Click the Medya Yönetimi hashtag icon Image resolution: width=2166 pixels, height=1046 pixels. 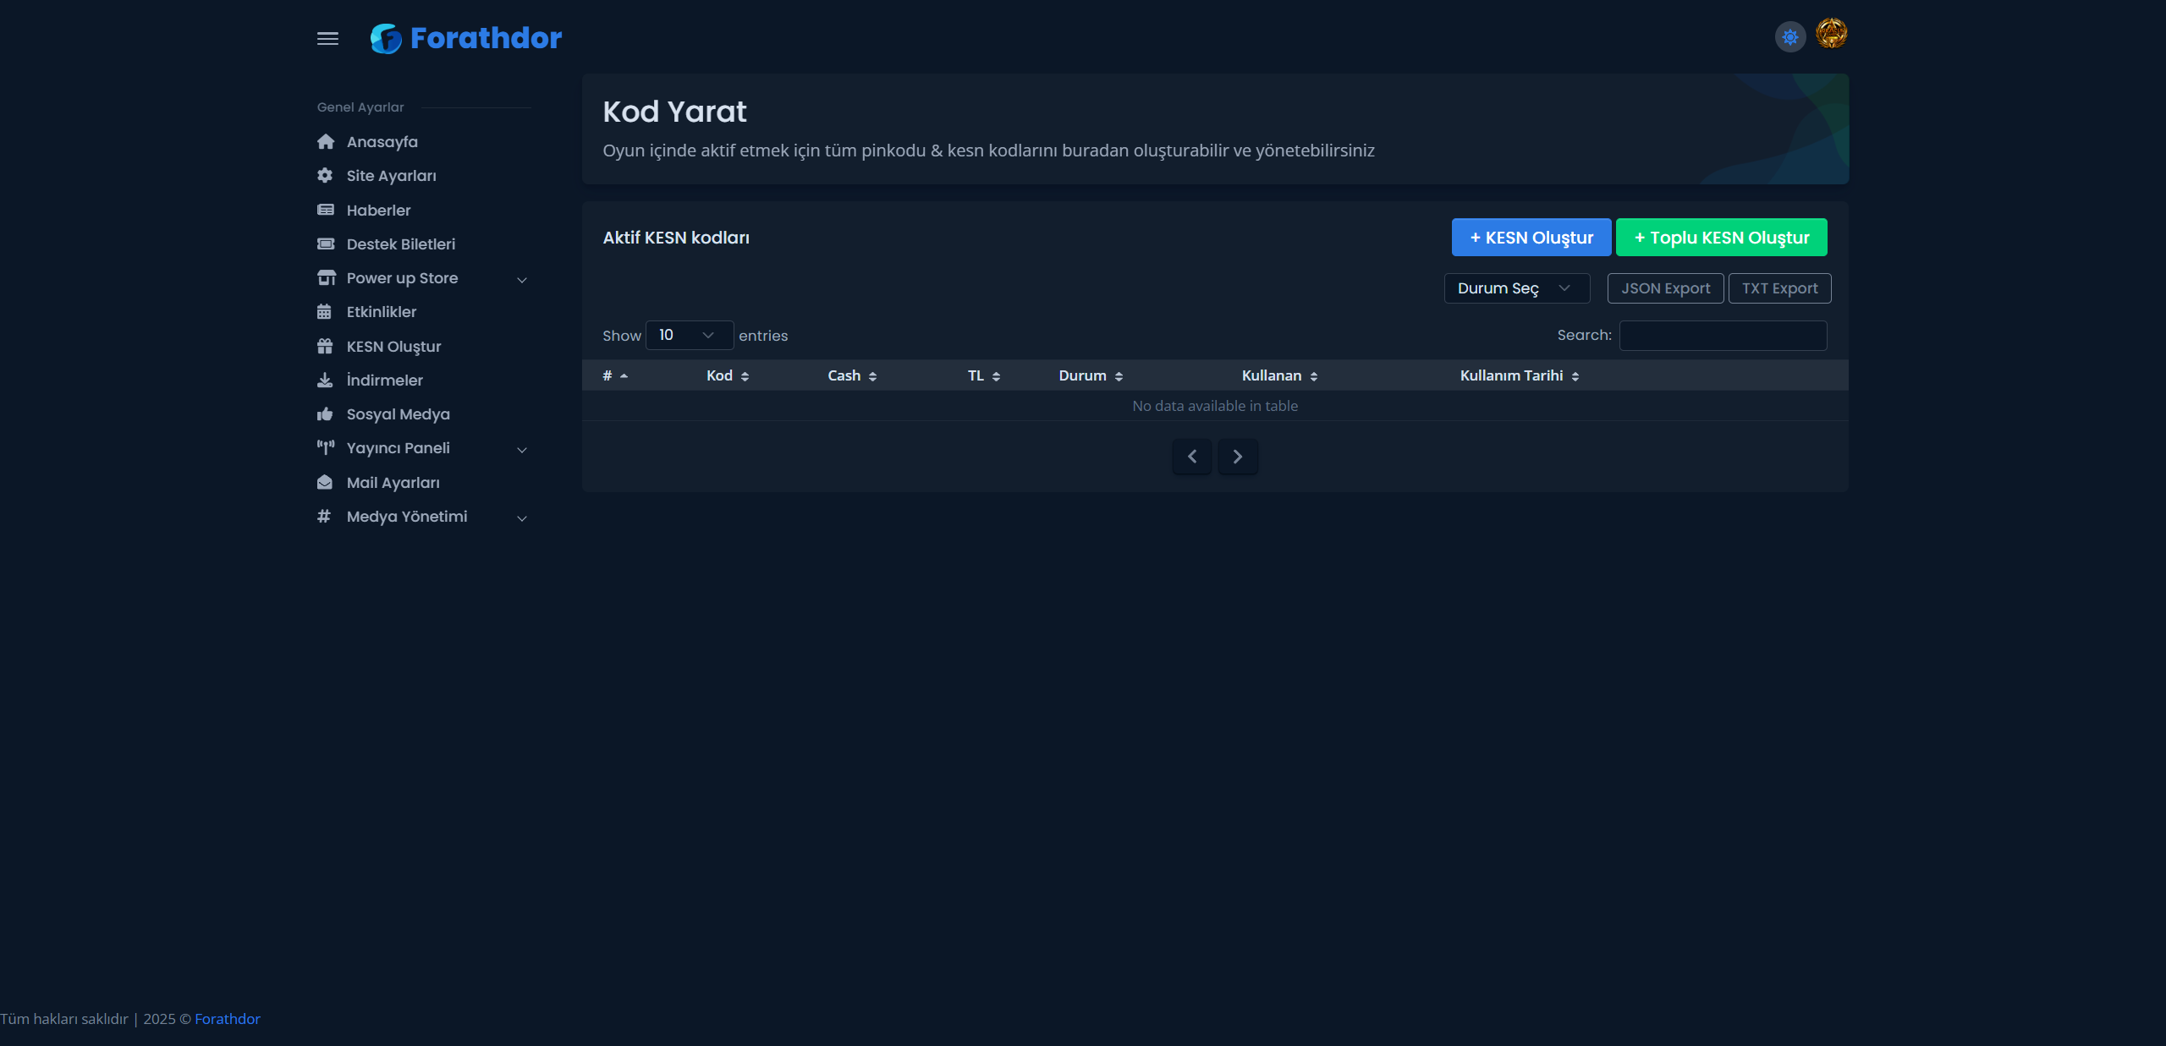324,516
